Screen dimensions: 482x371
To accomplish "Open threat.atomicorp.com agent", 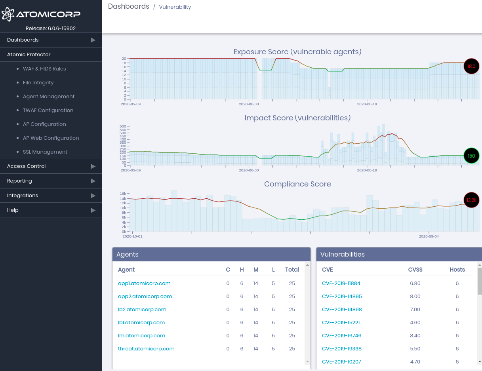I will (146, 349).
